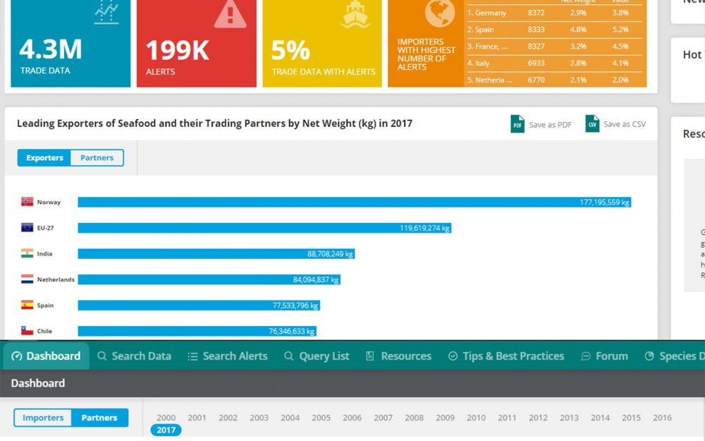Click Norway's 177,195,559 kg bar
The height and width of the screenshot is (441, 705).
click(x=354, y=203)
